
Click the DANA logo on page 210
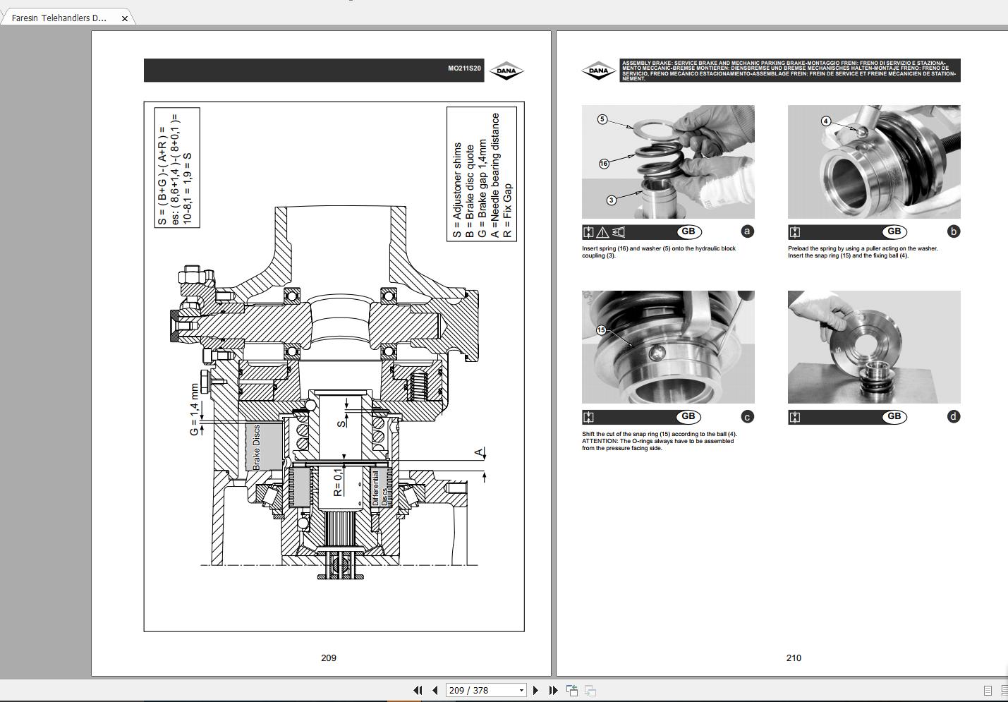coord(598,71)
